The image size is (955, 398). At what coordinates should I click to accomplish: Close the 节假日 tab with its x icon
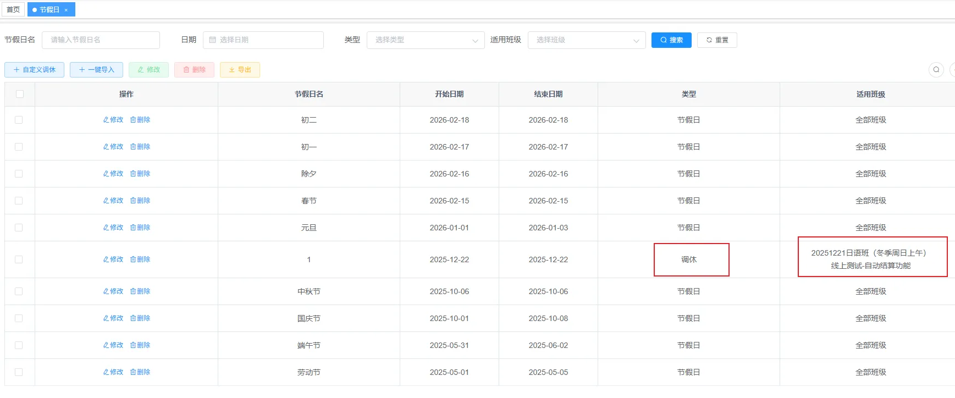(66, 10)
